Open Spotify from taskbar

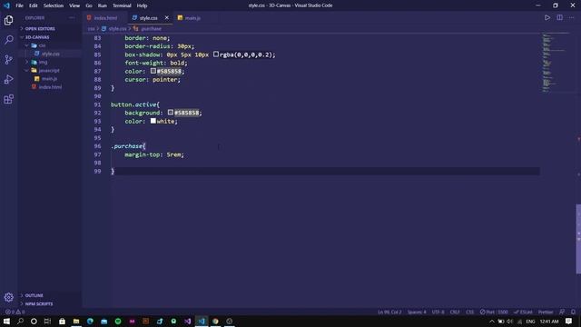[118, 321]
